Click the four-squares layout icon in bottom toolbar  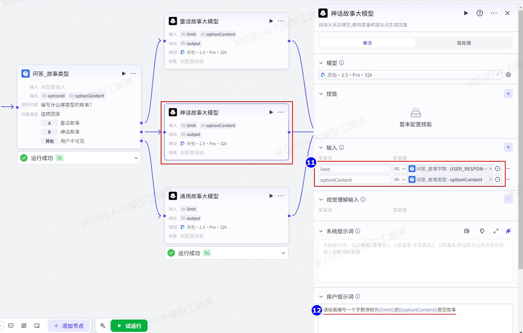24,326
